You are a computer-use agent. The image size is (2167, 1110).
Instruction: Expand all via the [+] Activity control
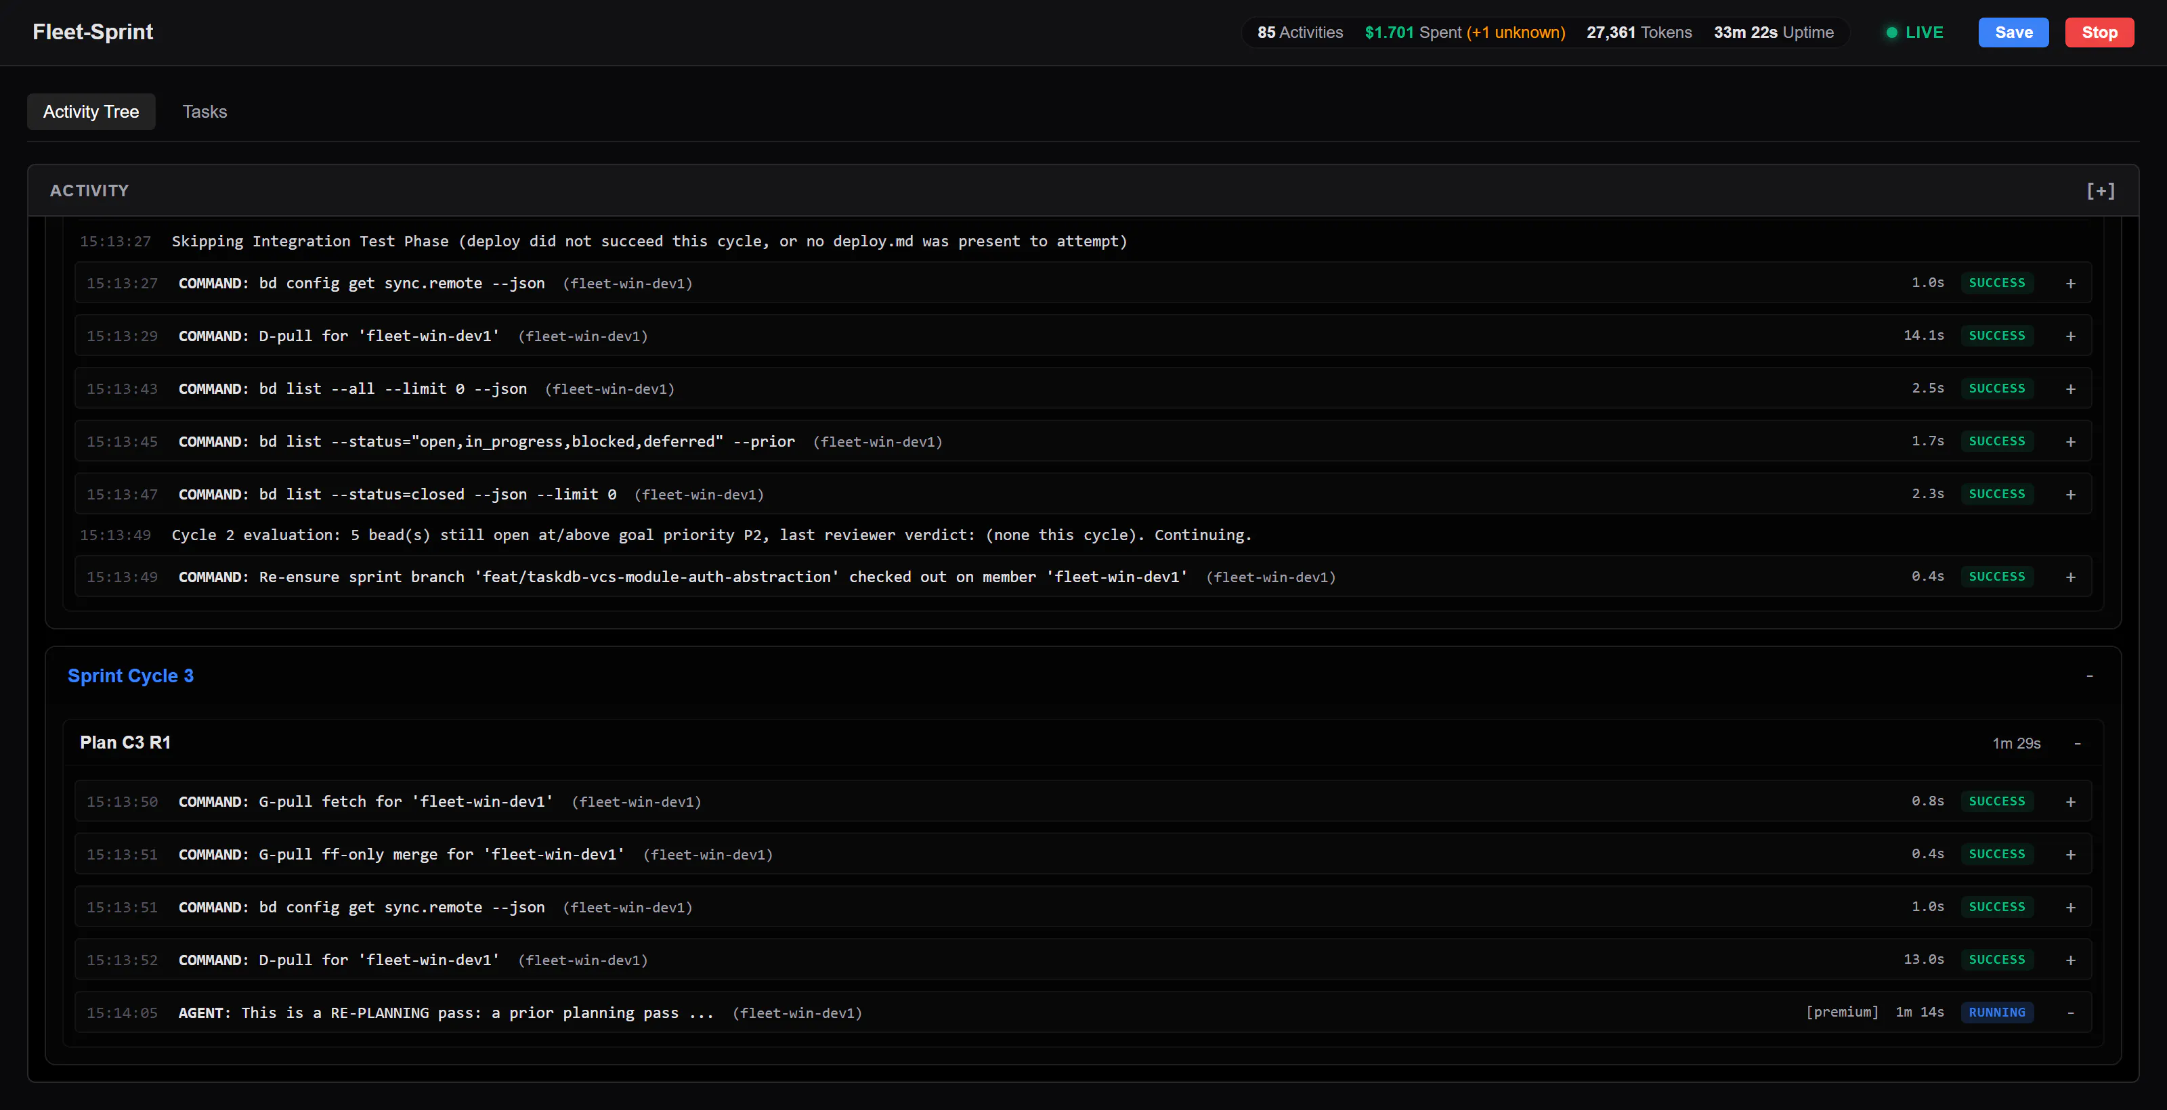[2101, 191]
